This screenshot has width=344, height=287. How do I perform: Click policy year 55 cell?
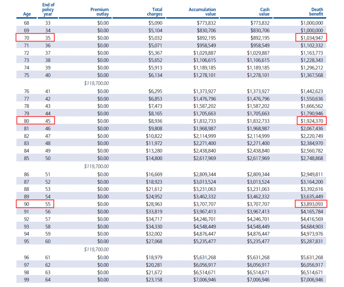point(48,204)
